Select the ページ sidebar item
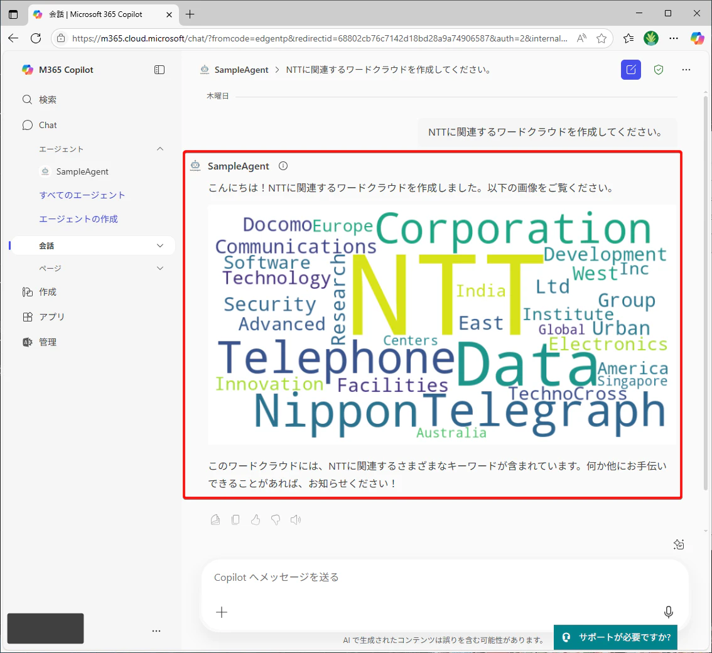The image size is (712, 653). click(x=93, y=268)
